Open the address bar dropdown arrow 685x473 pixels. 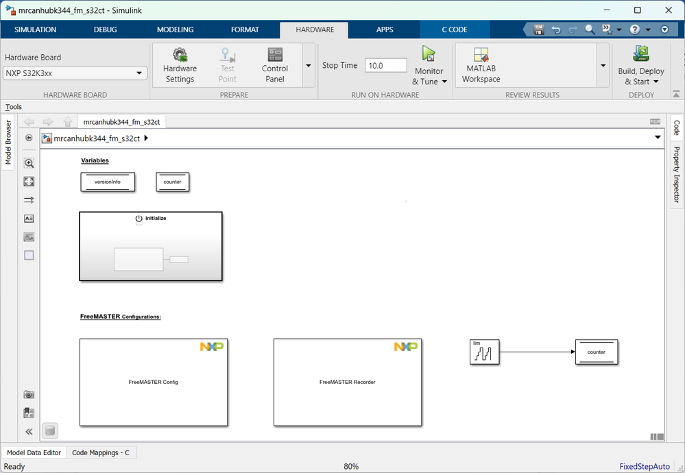(658, 138)
